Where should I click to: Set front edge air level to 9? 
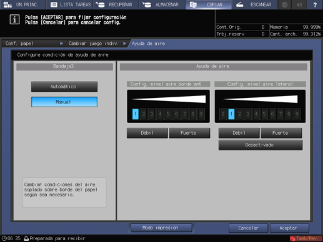(x=201, y=114)
